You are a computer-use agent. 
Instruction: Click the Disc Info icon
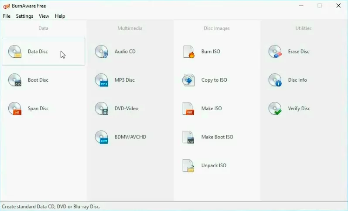(x=275, y=80)
